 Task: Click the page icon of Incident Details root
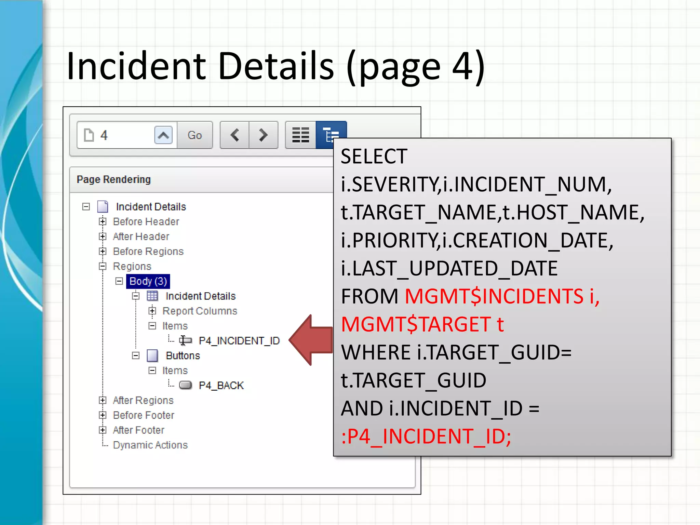coord(103,206)
